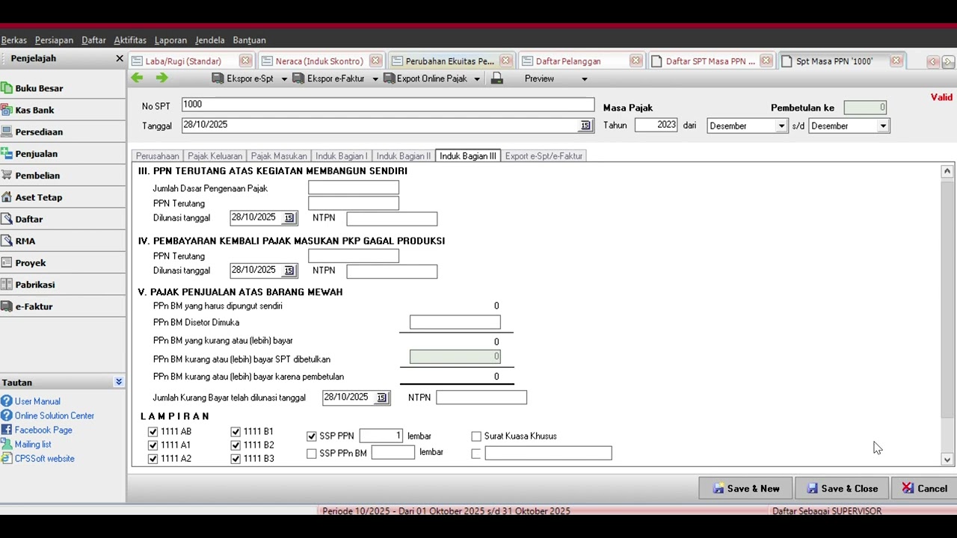Open calendar for section III Dilunasi tanggal
This screenshot has height=538, width=957.
pyautogui.click(x=289, y=218)
